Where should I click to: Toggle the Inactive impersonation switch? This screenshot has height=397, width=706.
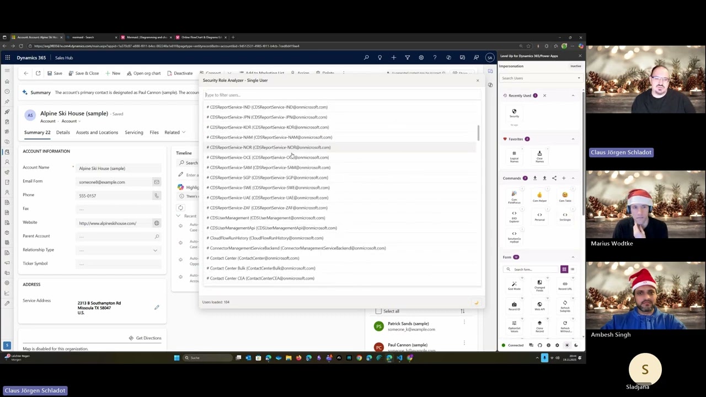click(x=575, y=66)
